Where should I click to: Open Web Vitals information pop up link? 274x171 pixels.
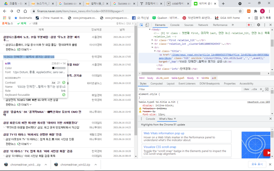(x=164, y=133)
